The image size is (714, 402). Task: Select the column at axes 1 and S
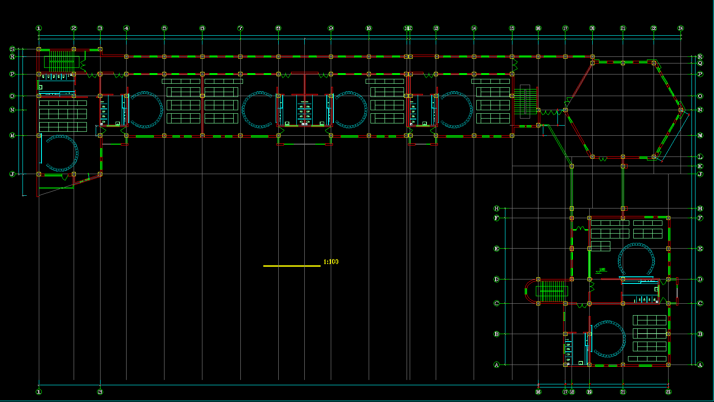(x=39, y=49)
